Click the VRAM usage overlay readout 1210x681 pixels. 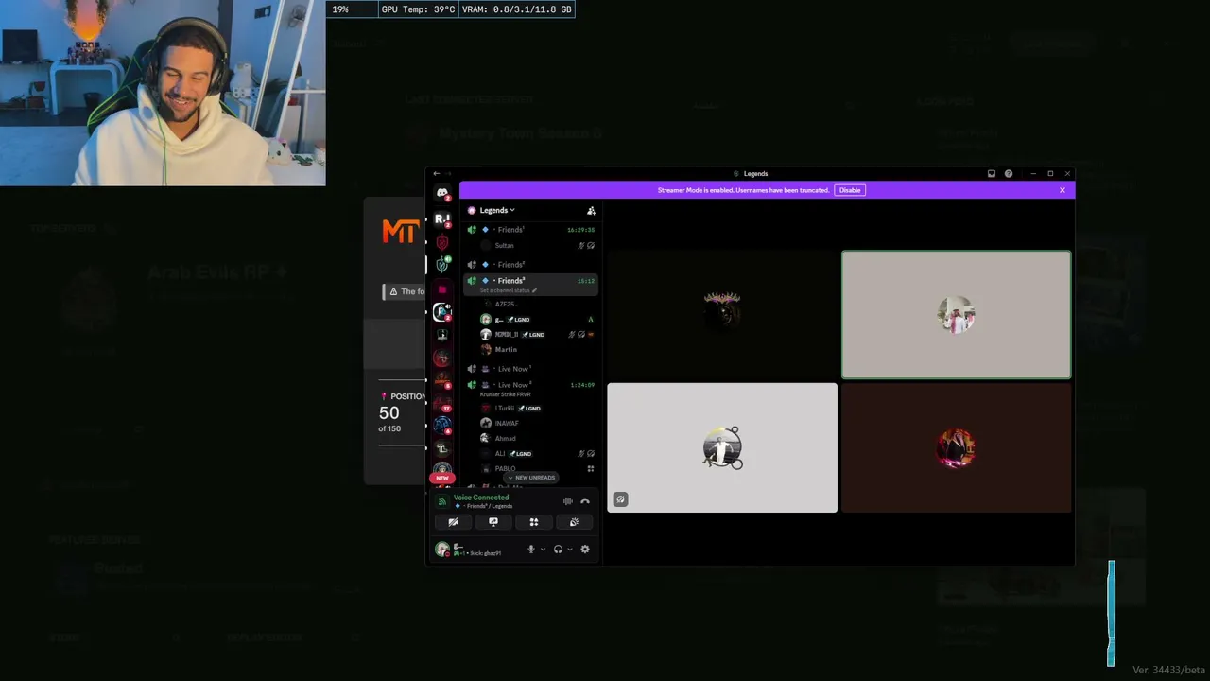click(516, 9)
